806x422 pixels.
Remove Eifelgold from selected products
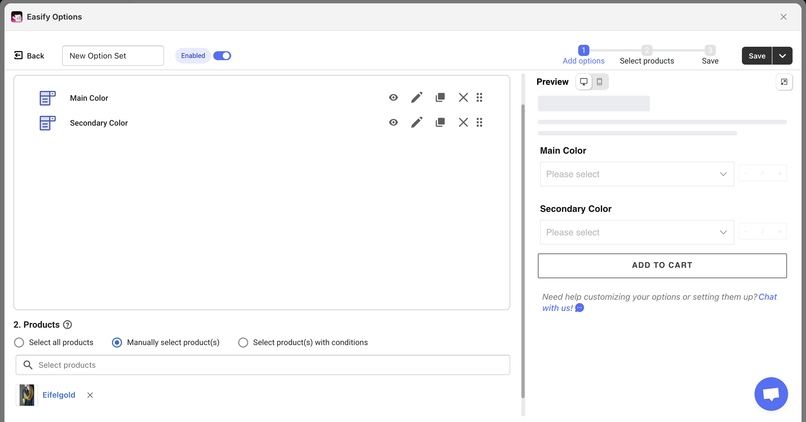(90, 395)
